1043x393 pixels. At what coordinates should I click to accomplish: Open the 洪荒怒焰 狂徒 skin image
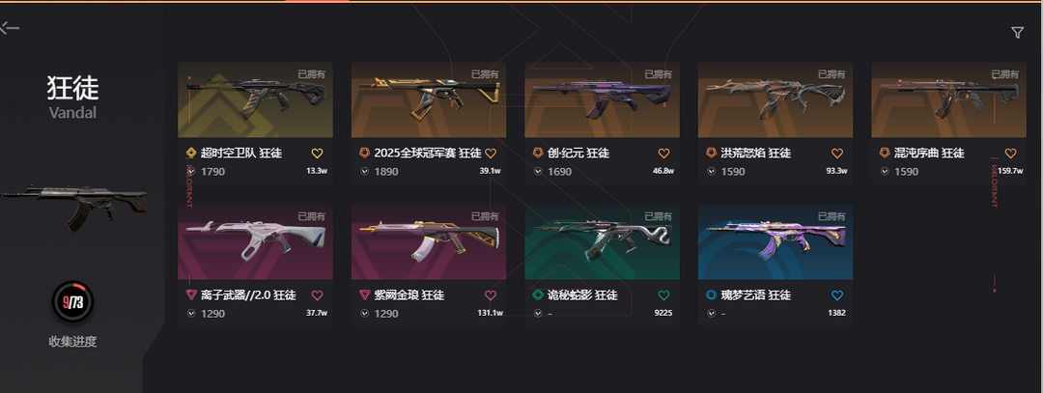coord(775,99)
